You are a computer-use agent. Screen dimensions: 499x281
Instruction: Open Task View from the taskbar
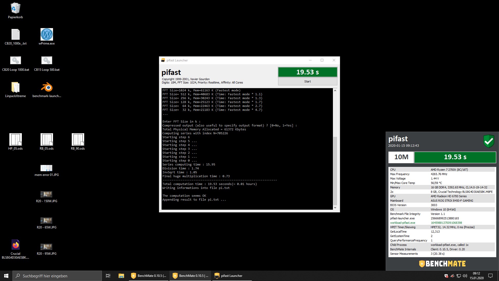[108, 276]
